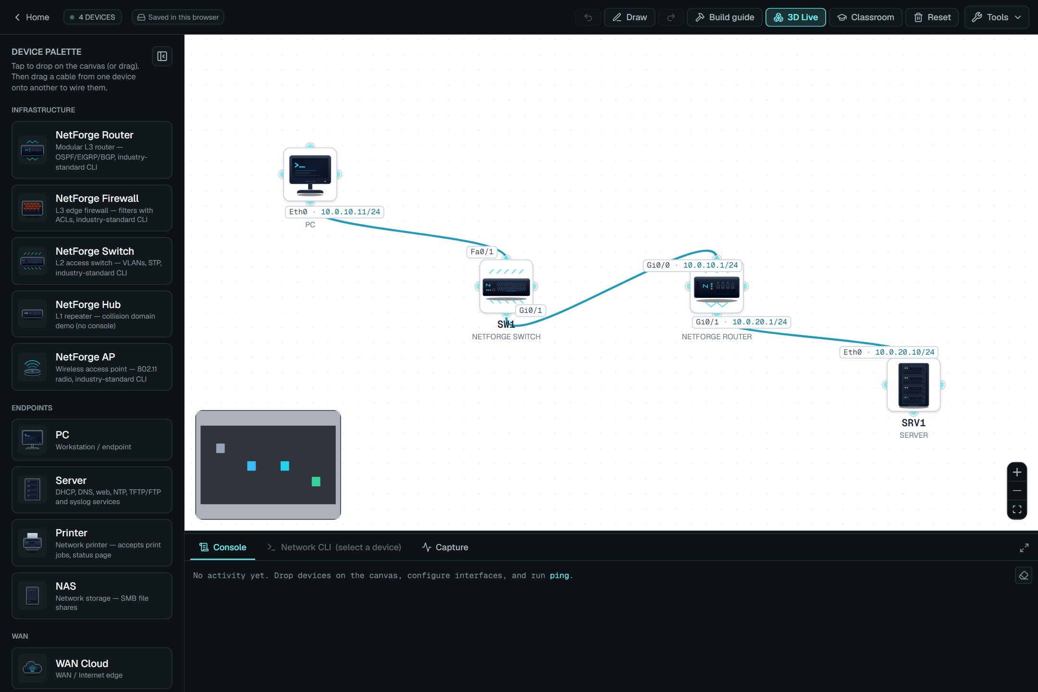This screenshot has width=1038, height=692.
Task: Select the NetForge Router icon on canvas
Action: pos(717,286)
